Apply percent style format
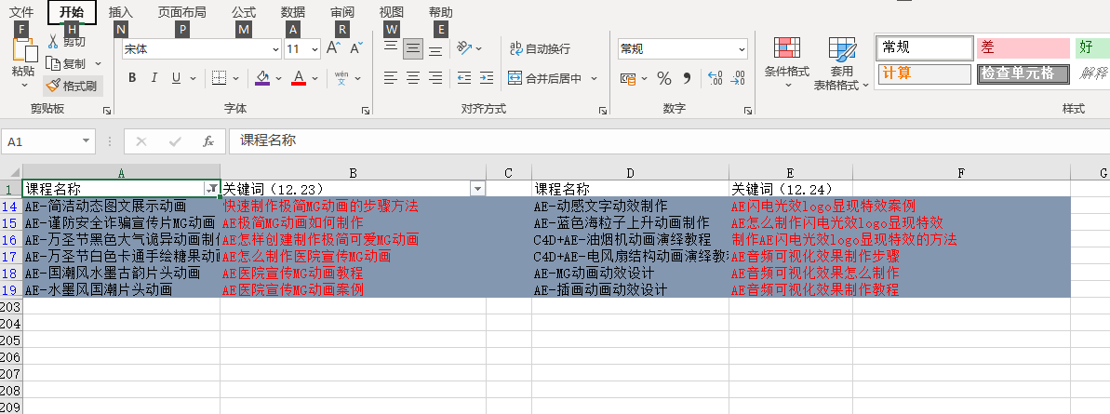 (x=664, y=78)
